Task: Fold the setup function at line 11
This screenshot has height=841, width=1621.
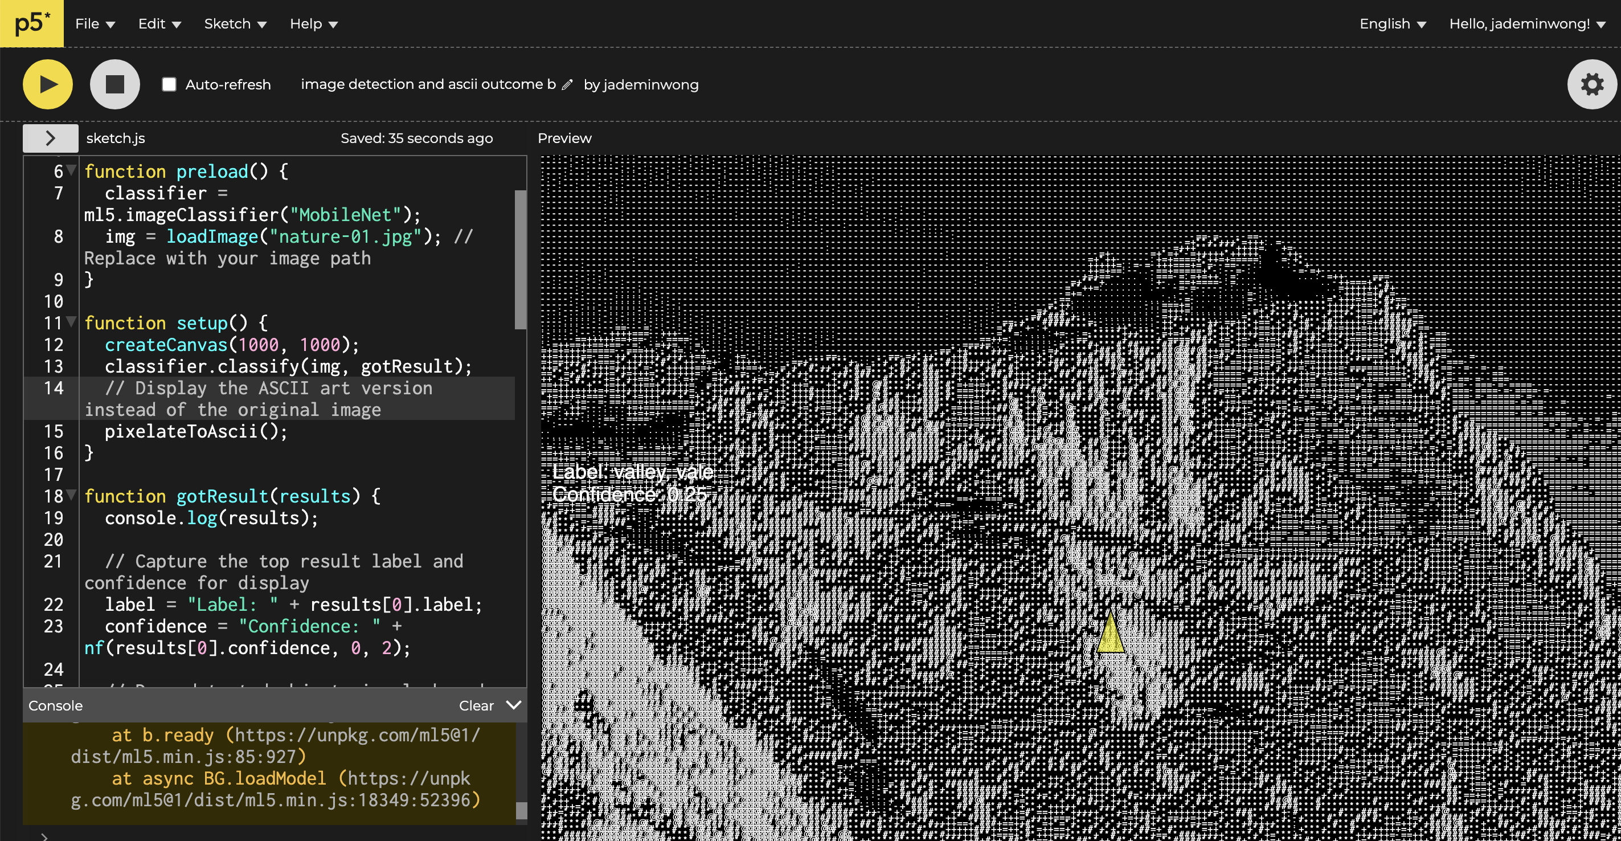Action: coord(72,322)
